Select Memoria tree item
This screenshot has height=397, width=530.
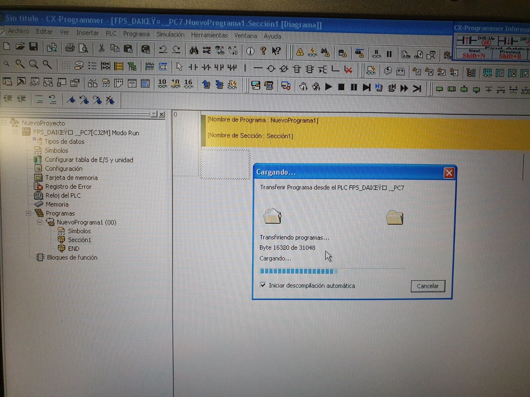coord(57,204)
